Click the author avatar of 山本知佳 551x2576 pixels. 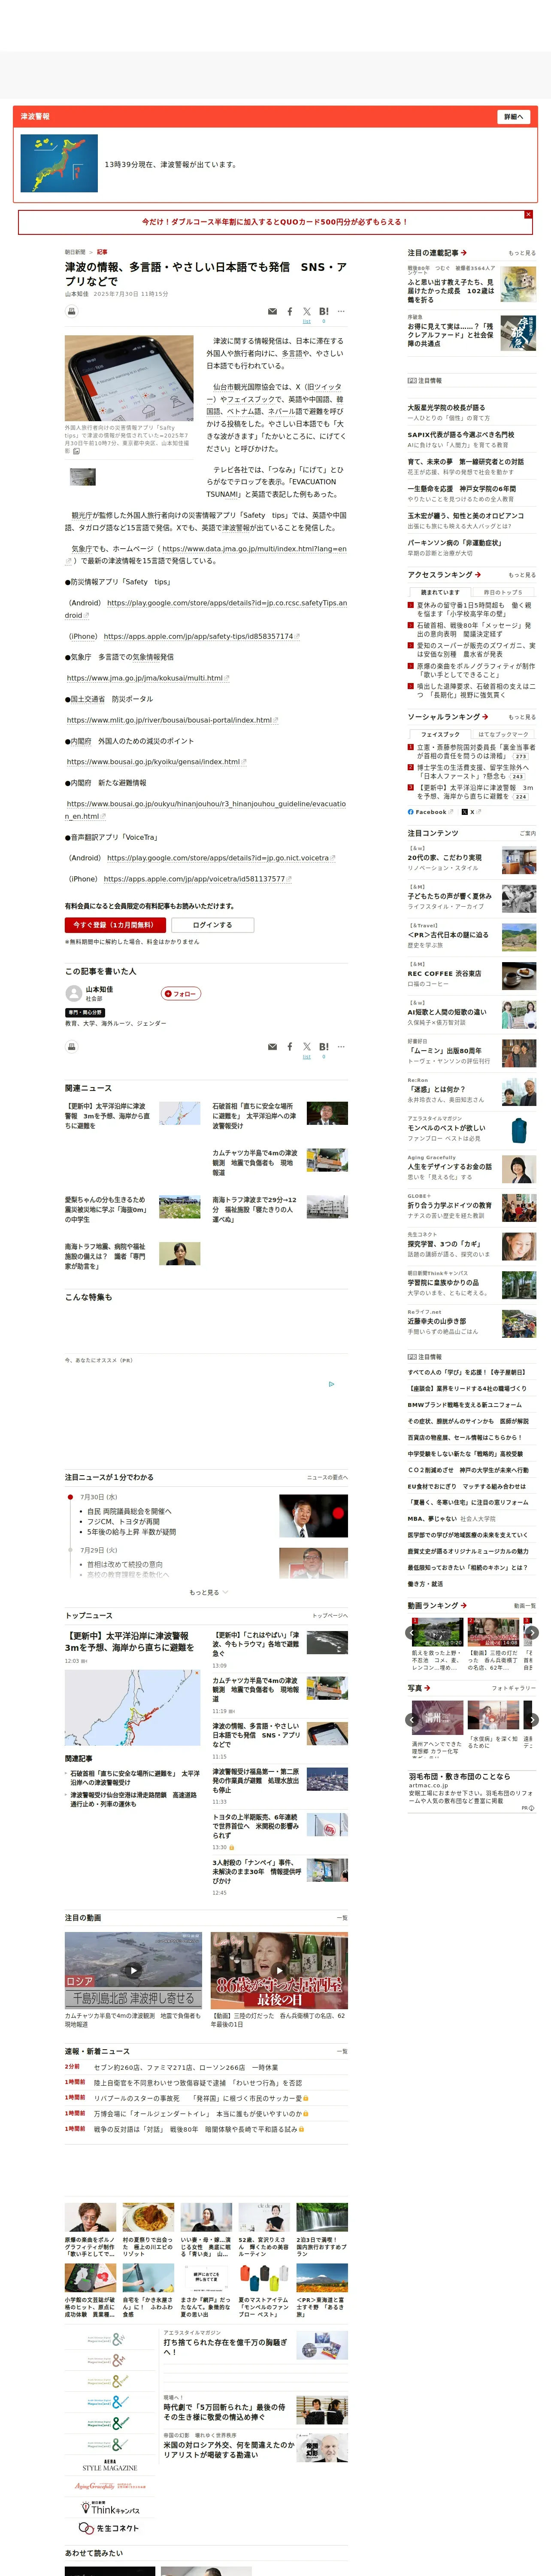(73, 993)
